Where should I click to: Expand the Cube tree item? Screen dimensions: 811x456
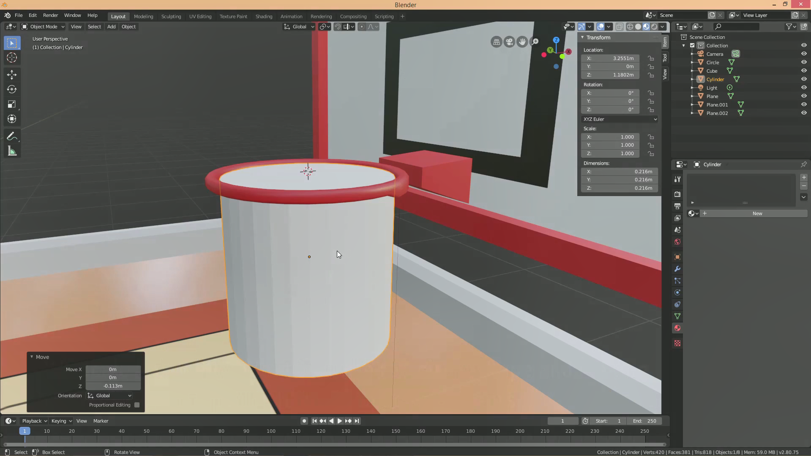[x=692, y=71]
